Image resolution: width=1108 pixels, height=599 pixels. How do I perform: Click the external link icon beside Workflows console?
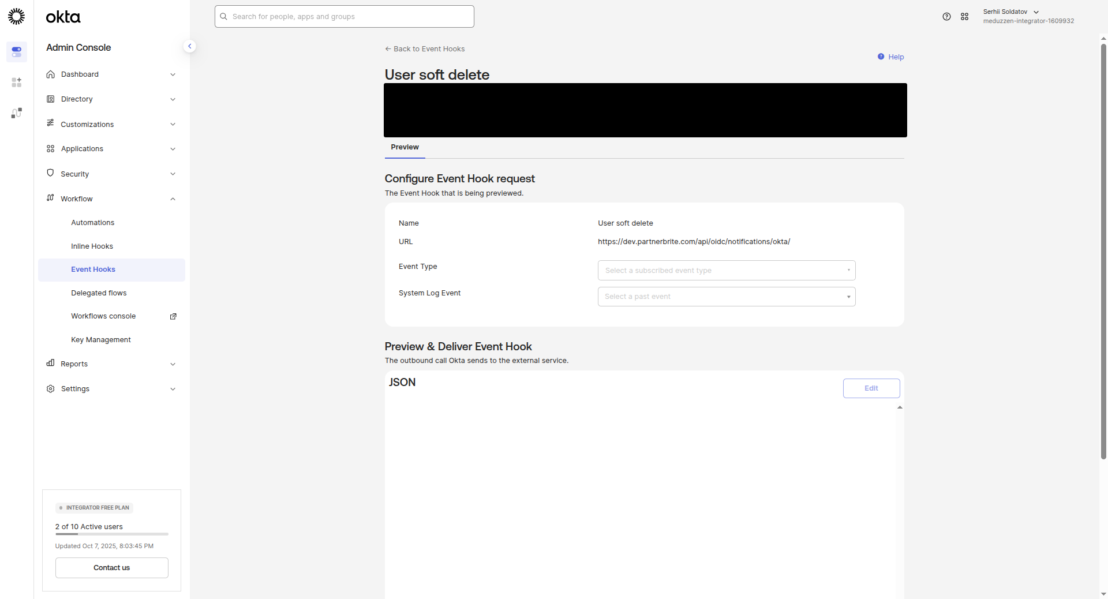click(x=173, y=316)
